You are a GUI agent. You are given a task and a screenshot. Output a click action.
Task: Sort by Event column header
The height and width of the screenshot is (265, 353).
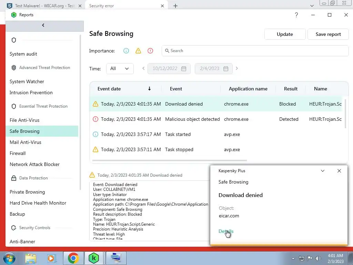pyautogui.click(x=176, y=89)
